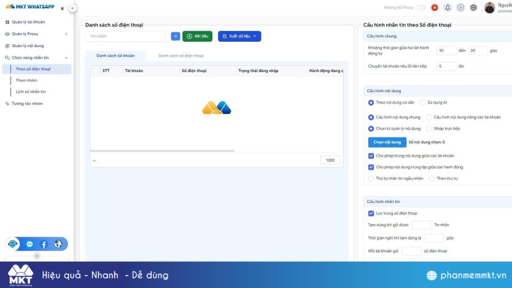This screenshot has width=512, height=288.
Task: Open the Xuất dữ liệu dropdown
Action: click(240, 36)
